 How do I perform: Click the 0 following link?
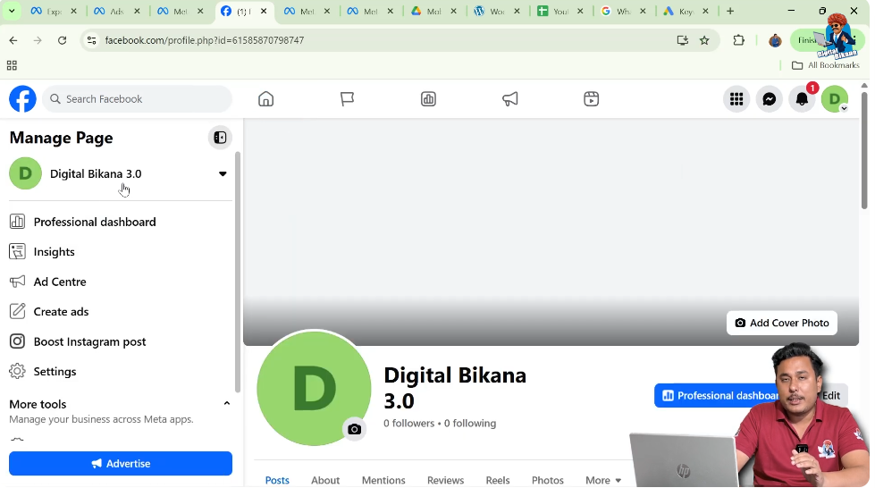pyautogui.click(x=470, y=424)
